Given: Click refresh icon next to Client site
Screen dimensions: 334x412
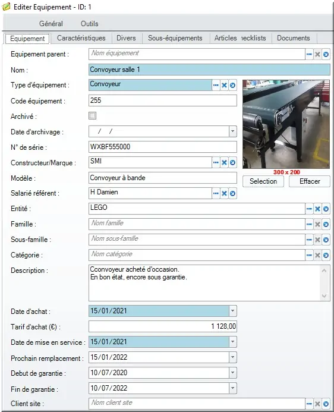Looking at the screenshot, I should [326, 404].
